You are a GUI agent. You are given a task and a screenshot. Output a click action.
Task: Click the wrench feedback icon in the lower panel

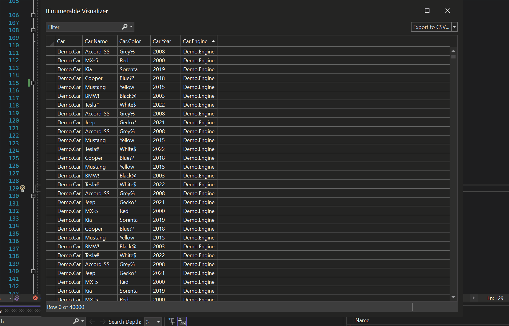tap(17, 298)
